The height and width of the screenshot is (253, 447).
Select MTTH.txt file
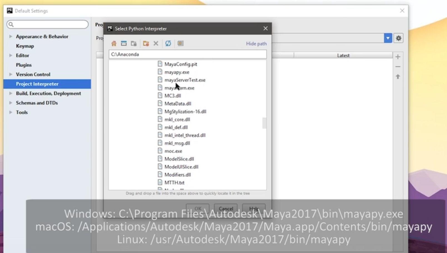click(x=174, y=183)
